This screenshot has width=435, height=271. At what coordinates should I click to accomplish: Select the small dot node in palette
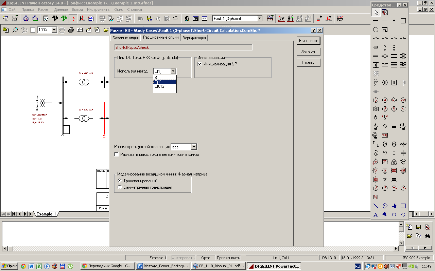pos(394,21)
